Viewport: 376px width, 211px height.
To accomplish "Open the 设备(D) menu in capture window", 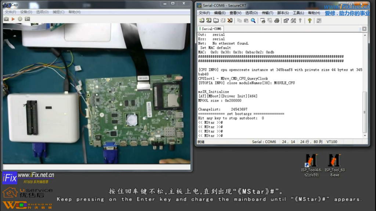I will 26,12.
